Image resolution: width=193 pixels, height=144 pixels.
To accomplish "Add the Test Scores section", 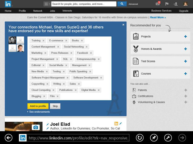I will point(185,61).
